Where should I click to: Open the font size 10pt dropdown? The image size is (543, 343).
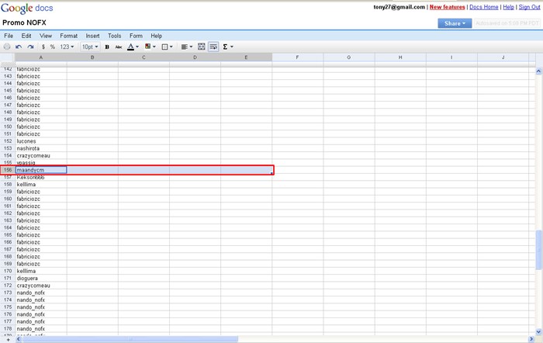point(90,47)
